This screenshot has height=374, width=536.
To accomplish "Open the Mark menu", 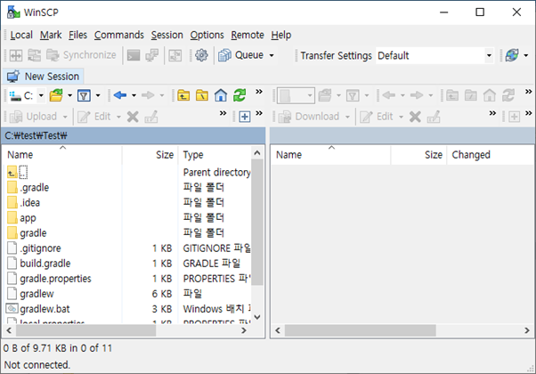I will (x=51, y=35).
